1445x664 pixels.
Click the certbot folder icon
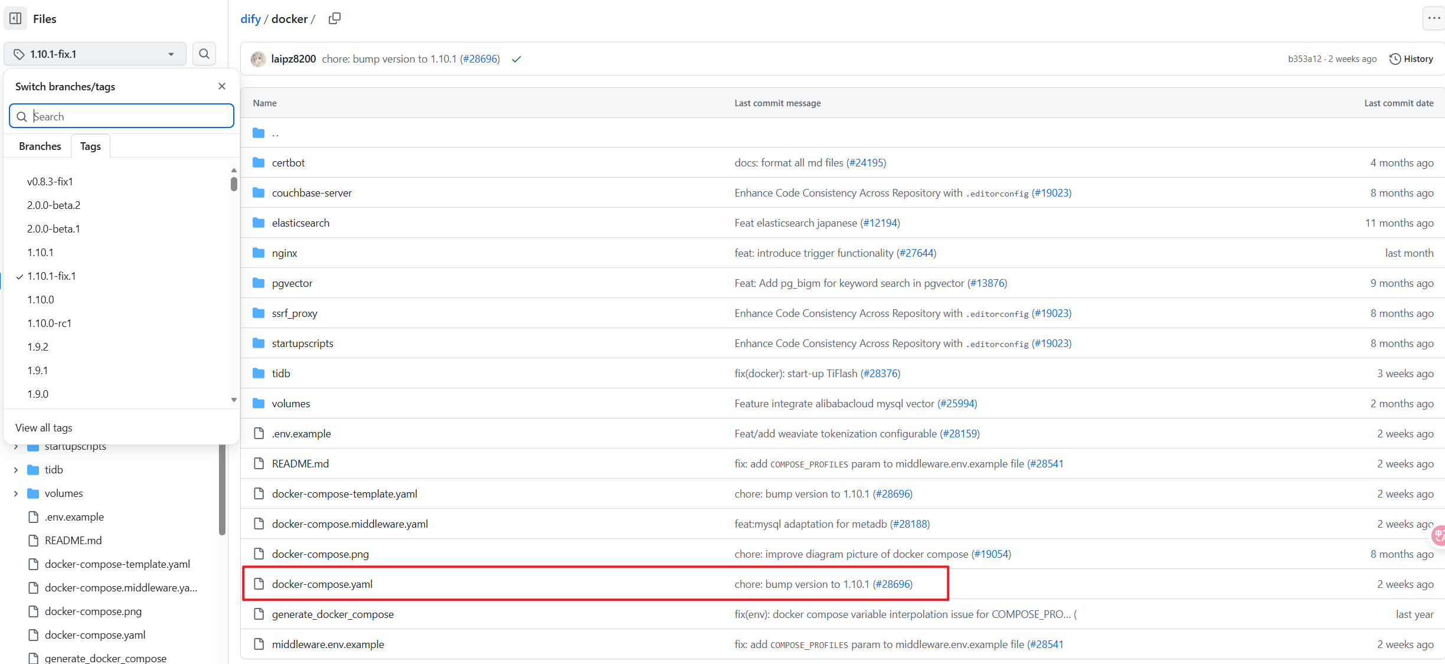[x=259, y=162]
